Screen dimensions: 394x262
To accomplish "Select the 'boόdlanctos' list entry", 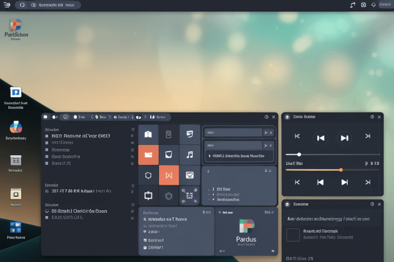I will coord(228,200).
